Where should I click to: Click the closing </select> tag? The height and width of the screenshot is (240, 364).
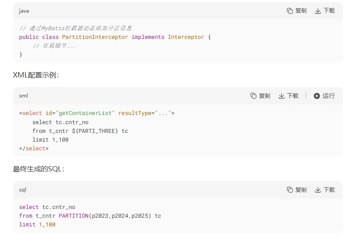34,149
